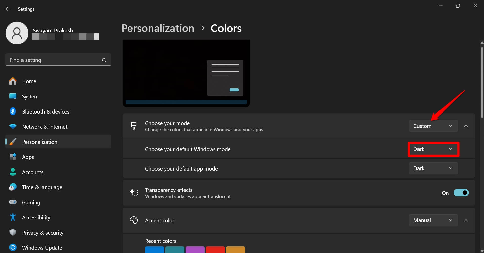Click the Privacy & security shield icon
This screenshot has width=484, height=253.
tap(13, 232)
